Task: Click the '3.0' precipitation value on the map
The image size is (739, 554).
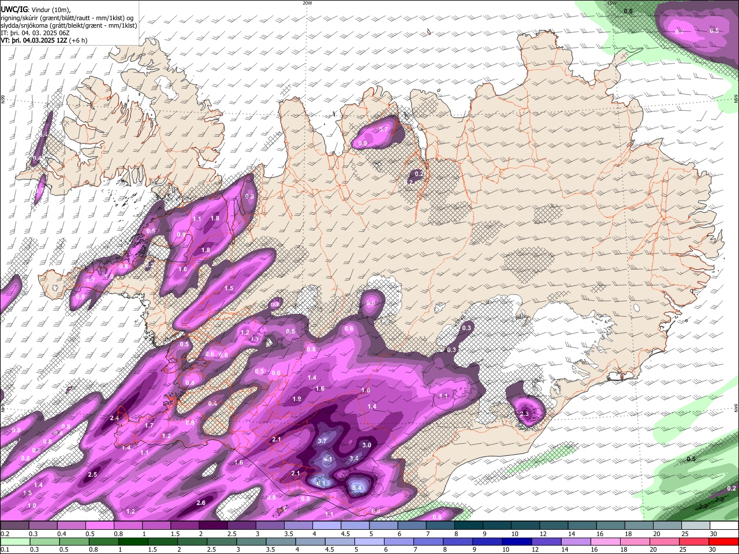Action: tap(367, 445)
